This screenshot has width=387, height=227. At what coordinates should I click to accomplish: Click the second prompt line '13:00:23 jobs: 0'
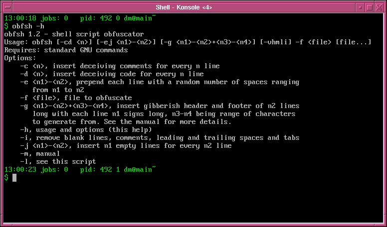36,170
